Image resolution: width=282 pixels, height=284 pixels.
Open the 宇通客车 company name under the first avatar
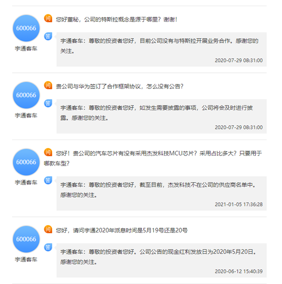(26, 49)
